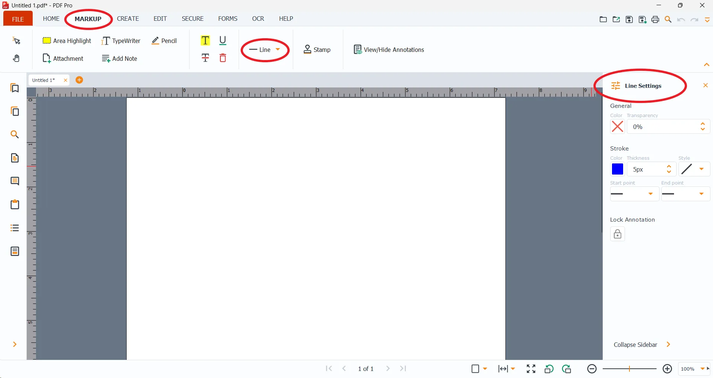The image size is (713, 378).
Task: Click the save icon in quick toolbar
Action: [629, 20]
